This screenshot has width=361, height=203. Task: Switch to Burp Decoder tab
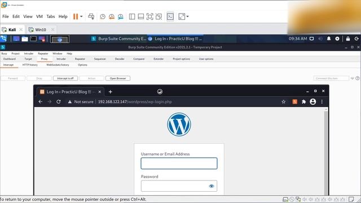click(120, 59)
